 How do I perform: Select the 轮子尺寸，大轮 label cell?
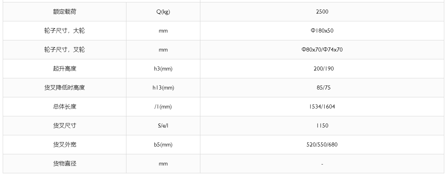[x=64, y=31]
